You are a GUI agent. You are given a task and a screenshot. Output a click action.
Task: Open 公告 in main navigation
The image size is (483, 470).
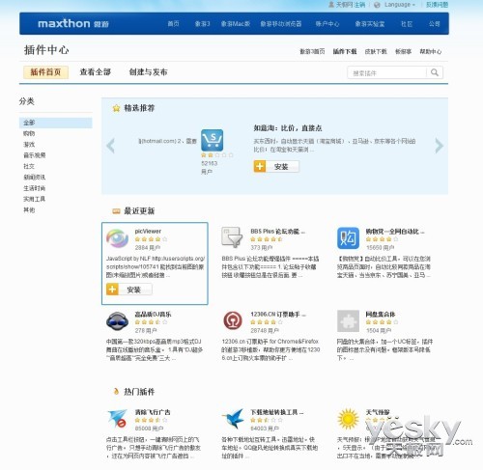click(435, 23)
